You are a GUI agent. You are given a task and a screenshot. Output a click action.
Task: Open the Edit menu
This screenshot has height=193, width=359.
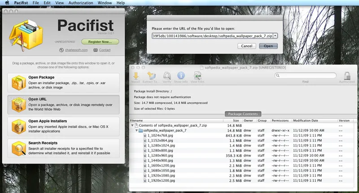click(x=47, y=3)
